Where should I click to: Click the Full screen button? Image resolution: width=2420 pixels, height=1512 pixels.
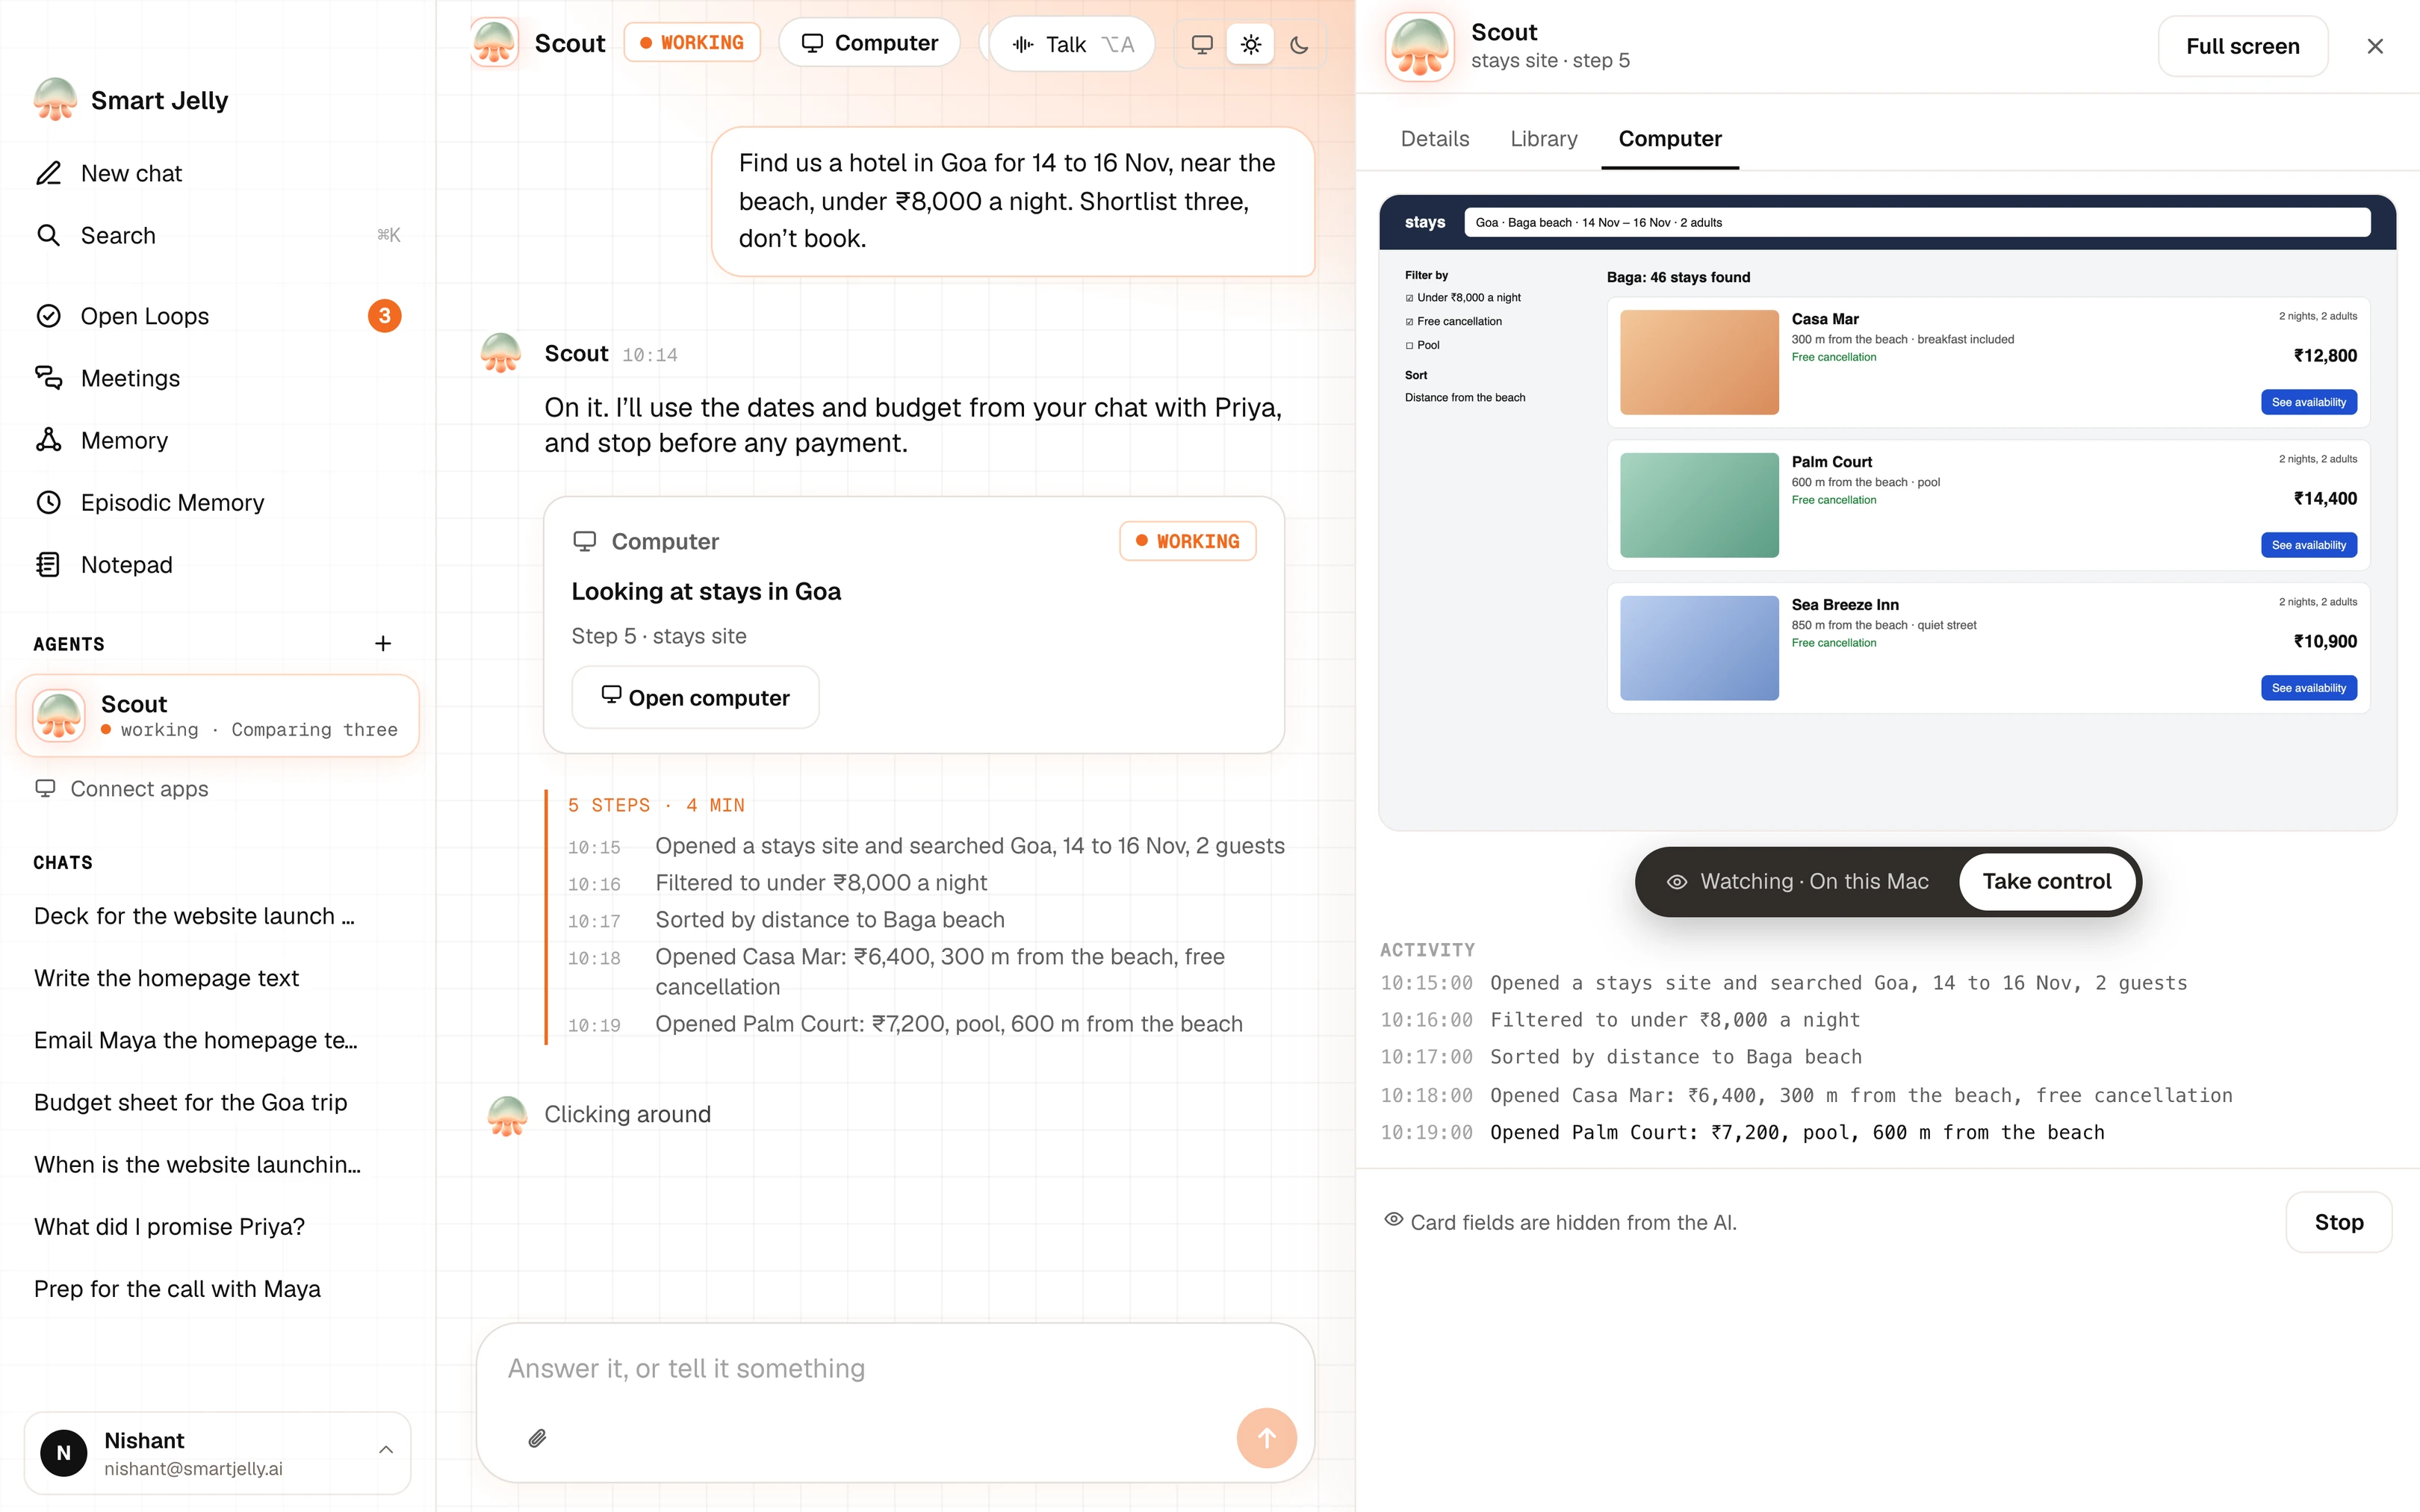2242,46
